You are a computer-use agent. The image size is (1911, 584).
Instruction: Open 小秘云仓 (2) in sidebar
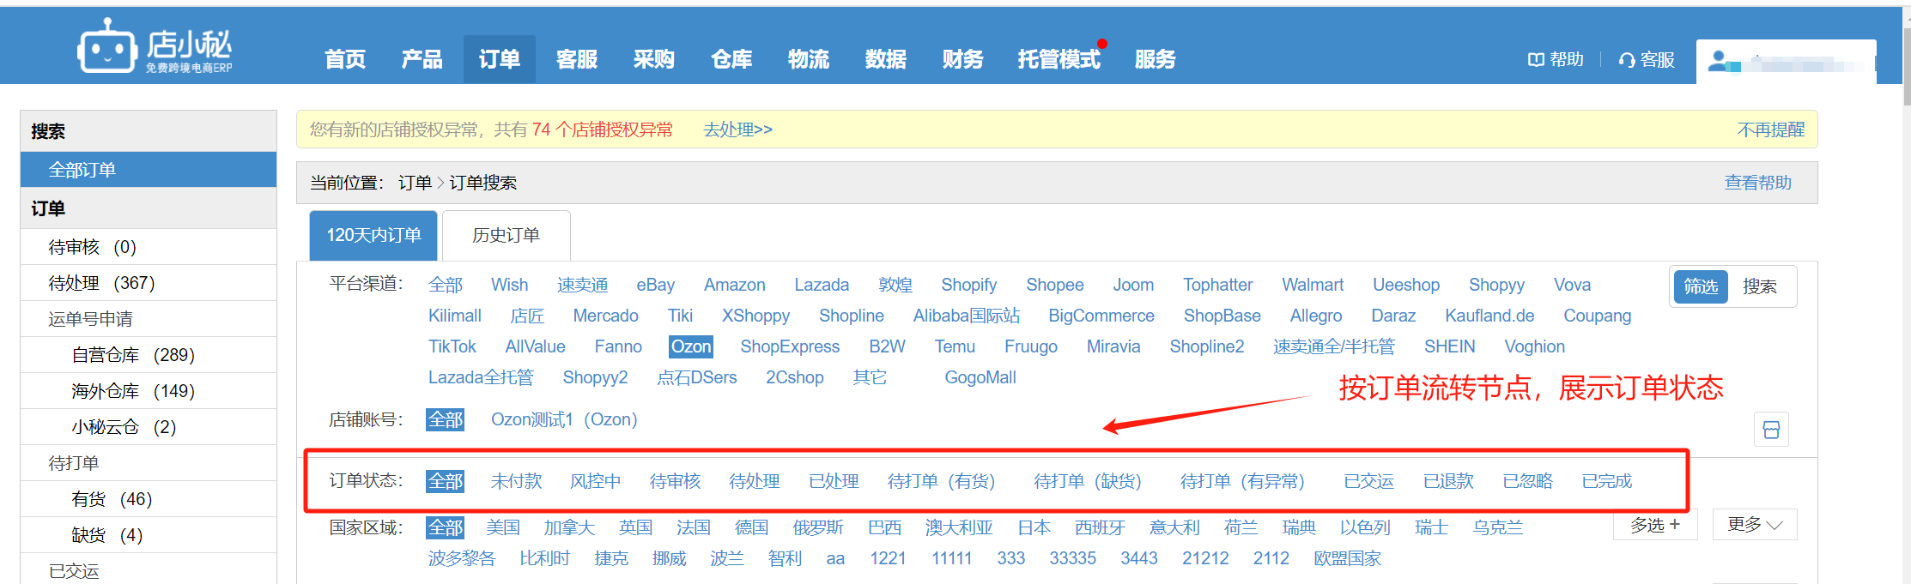click(x=149, y=427)
